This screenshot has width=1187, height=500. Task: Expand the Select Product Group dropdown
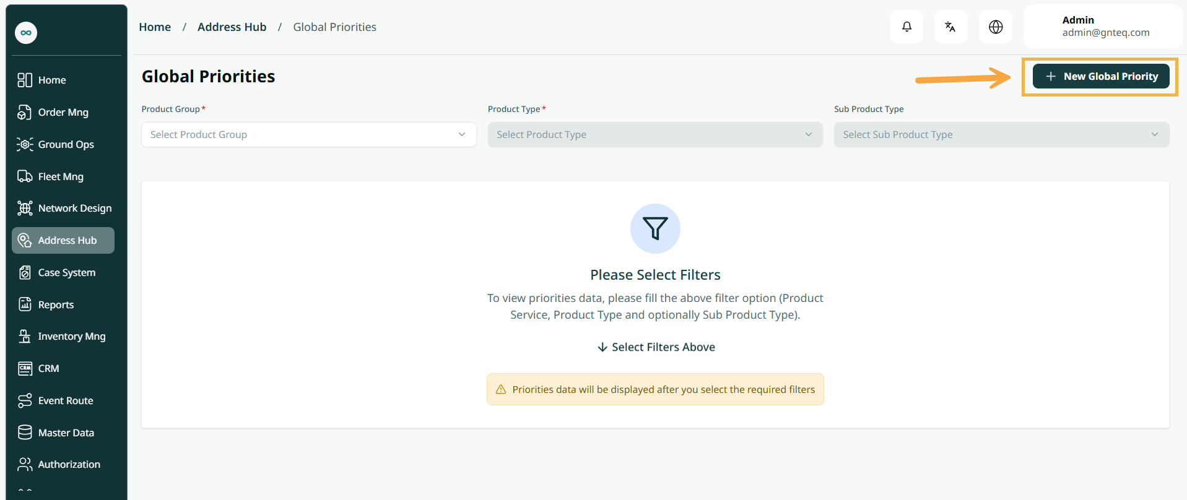point(309,134)
